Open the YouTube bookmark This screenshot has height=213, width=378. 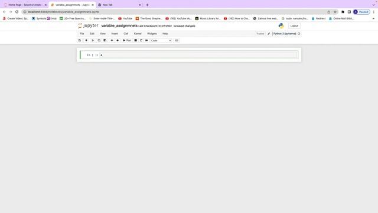pos(125,18)
